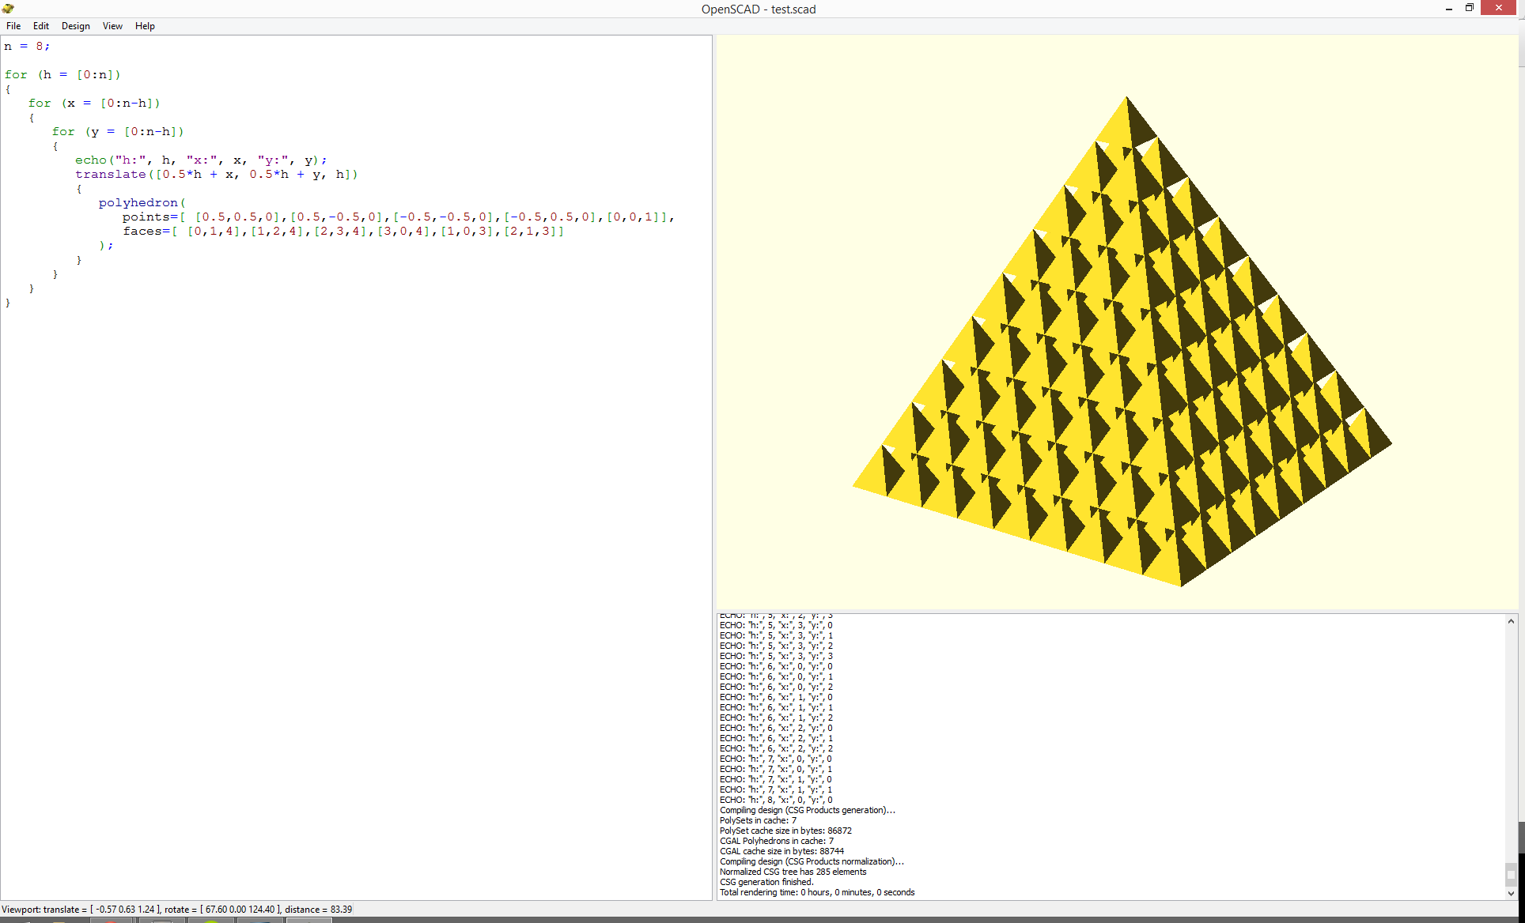The height and width of the screenshot is (923, 1525).
Task: Open the Edit menu
Action: tap(41, 26)
